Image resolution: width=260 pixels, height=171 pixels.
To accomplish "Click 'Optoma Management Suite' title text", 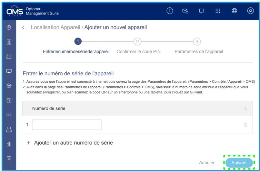I will 42,11.
